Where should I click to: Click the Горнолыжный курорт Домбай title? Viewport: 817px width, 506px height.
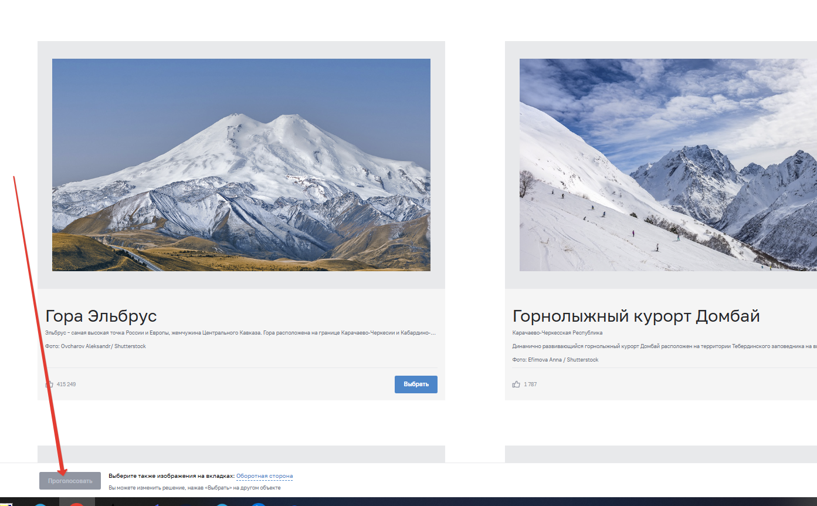[636, 316]
